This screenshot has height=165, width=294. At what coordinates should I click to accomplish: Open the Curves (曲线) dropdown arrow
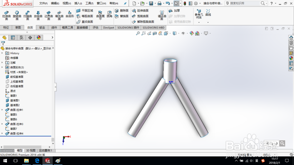(x=208, y=23)
